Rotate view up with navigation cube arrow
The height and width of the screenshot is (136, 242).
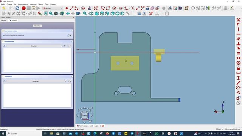tap(84, 108)
